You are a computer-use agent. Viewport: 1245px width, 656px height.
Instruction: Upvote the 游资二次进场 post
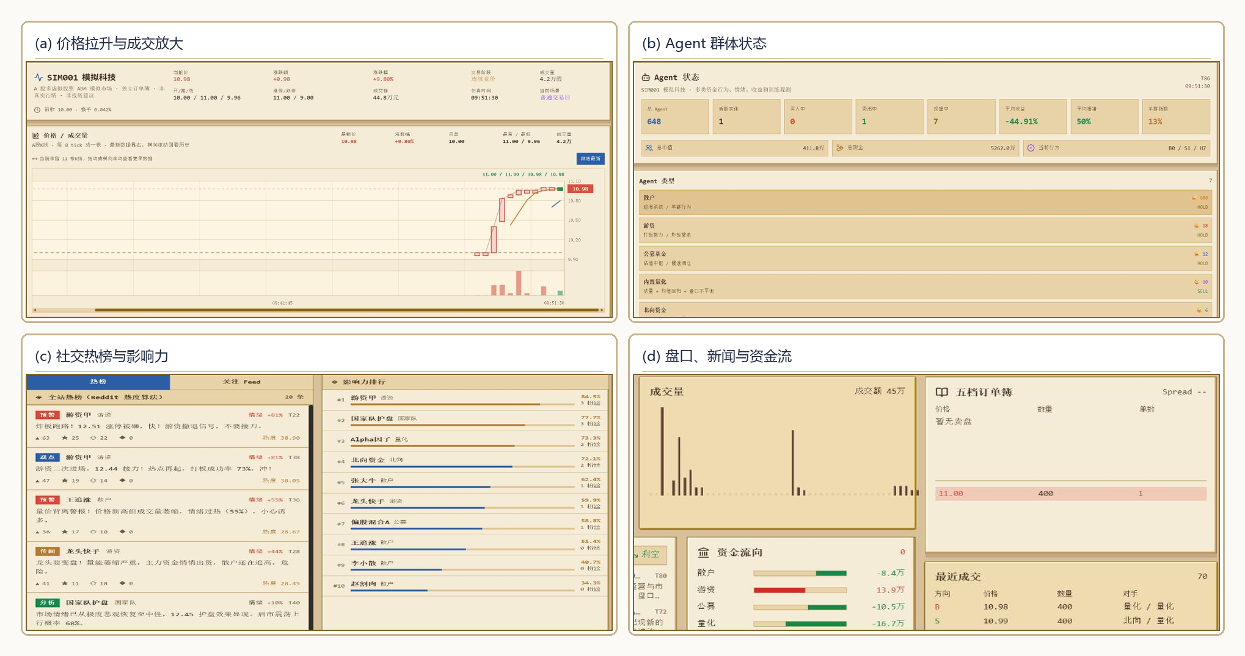click(38, 481)
